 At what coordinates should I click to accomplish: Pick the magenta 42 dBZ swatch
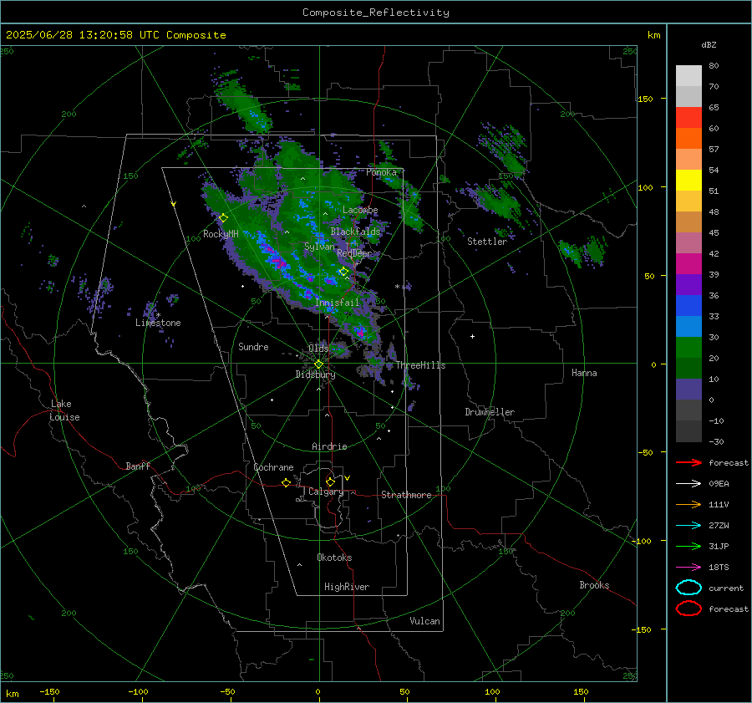[688, 263]
